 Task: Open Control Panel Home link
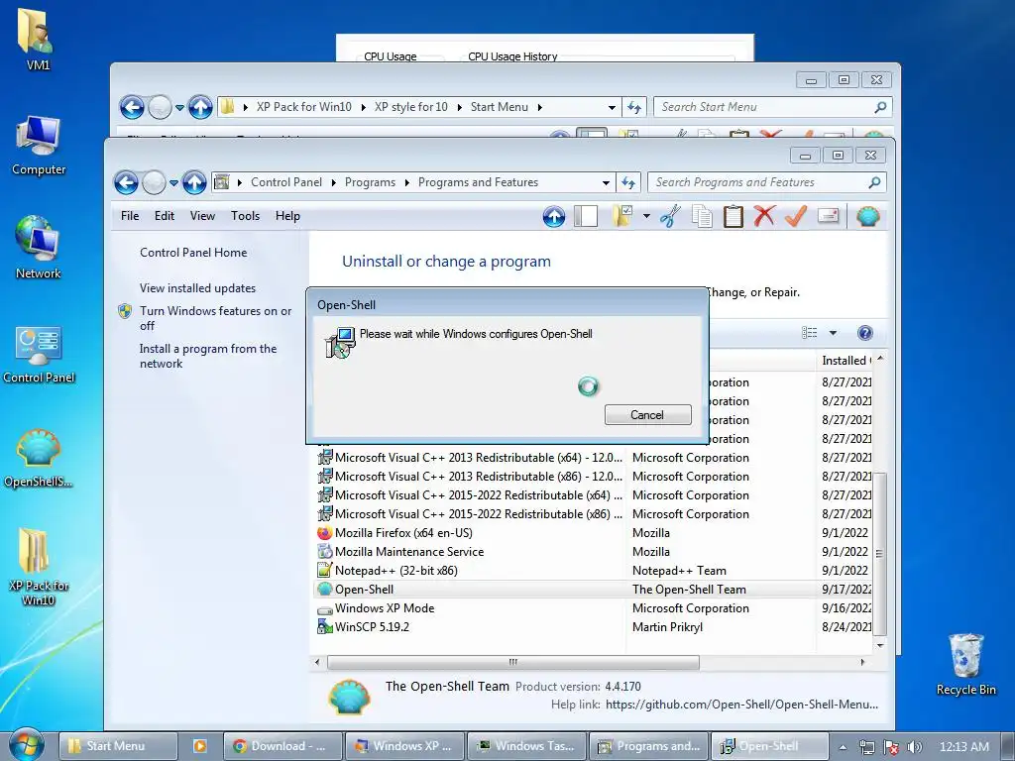[193, 253]
